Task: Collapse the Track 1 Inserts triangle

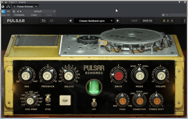Action: point(2,2)
